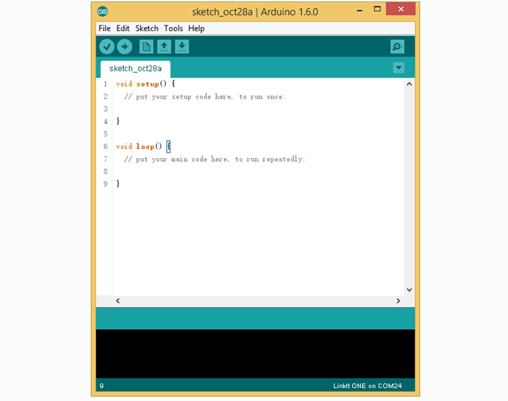Close the Arduino window
This screenshot has width=508, height=401.
pos(401,9)
